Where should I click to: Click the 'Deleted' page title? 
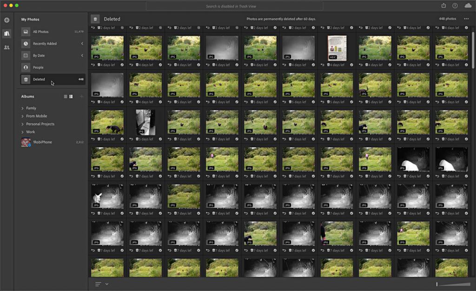point(112,19)
